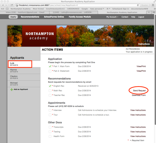156x143 pixels.
Task: Click the green plus Add an Applicant icon
Action: pos(12,90)
